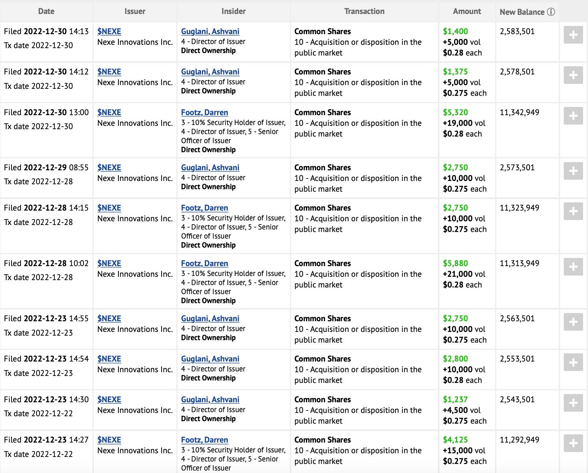Expand row filed 2022-12-30 13:00 with plus button
588x473 pixels.
pos(573,116)
